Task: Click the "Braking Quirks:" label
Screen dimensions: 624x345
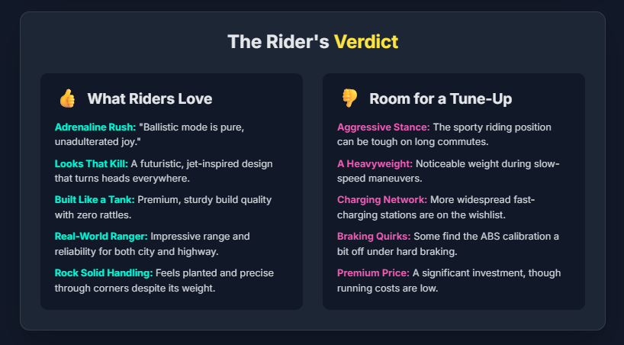Action: coord(375,237)
